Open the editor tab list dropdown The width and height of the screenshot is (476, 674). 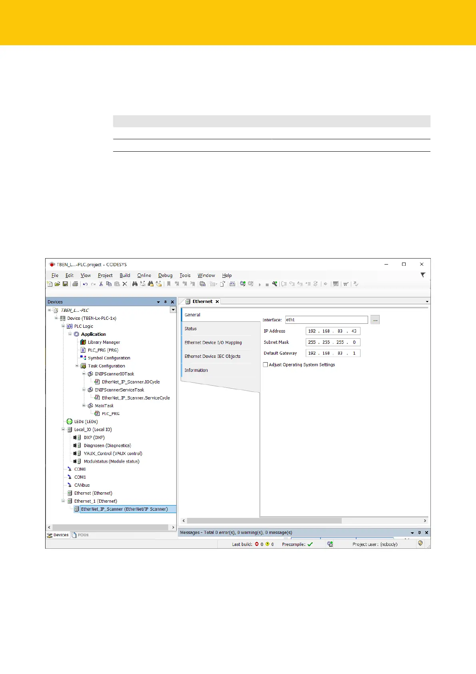427,301
